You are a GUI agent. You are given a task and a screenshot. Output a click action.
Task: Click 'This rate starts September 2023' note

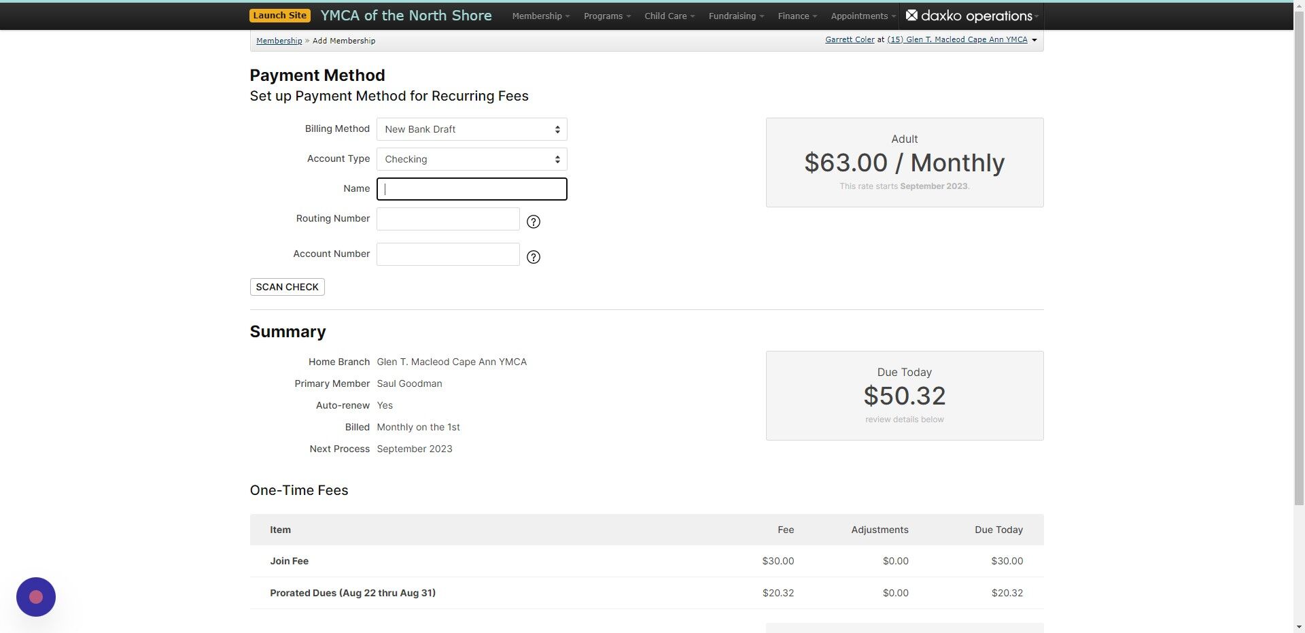[904, 186]
